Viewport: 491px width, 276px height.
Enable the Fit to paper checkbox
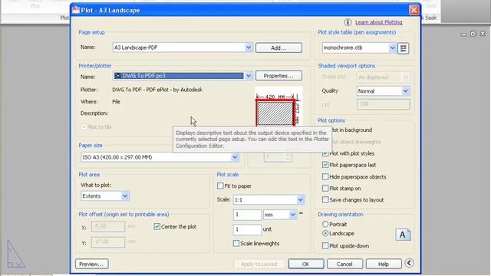(x=220, y=186)
